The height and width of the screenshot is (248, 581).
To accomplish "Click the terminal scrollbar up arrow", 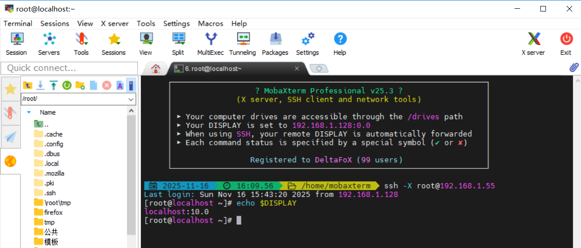I will [x=577, y=81].
